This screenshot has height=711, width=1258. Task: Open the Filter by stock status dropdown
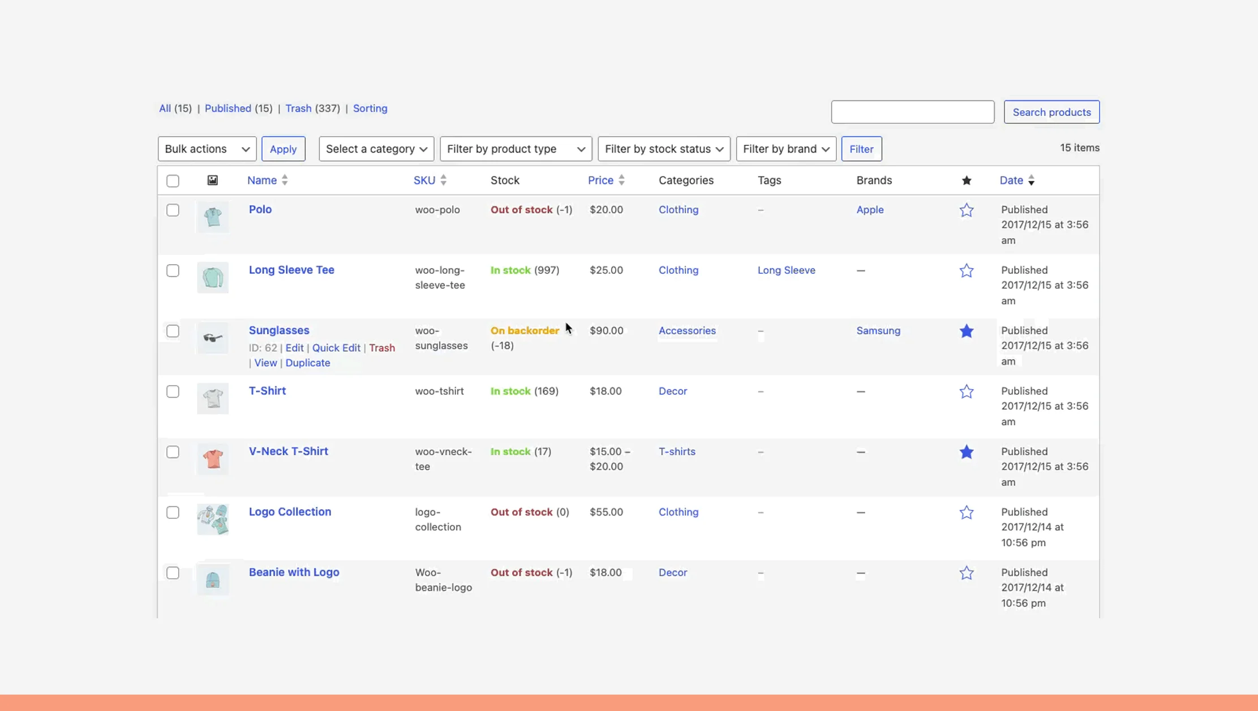[663, 149]
